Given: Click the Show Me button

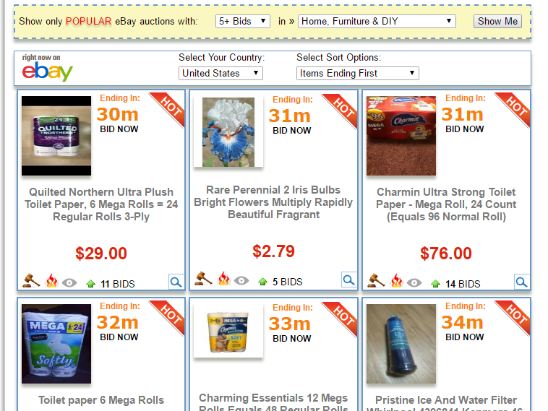Looking at the screenshot, I should [497, 21].
